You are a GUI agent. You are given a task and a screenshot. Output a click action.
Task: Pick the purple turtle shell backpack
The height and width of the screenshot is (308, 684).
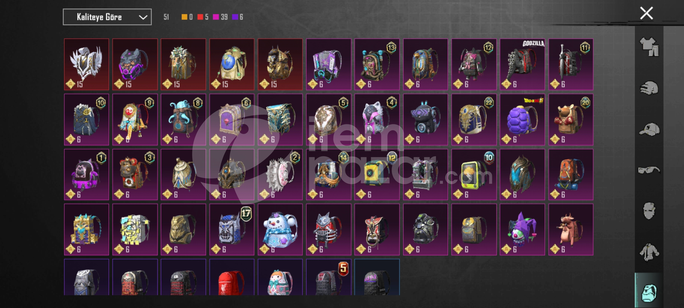(522, 119)
